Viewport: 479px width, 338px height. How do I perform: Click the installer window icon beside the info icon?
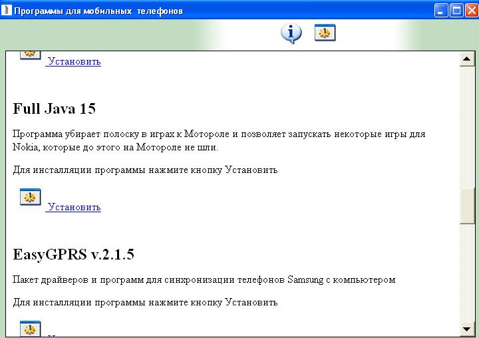(x=325, y=33)
